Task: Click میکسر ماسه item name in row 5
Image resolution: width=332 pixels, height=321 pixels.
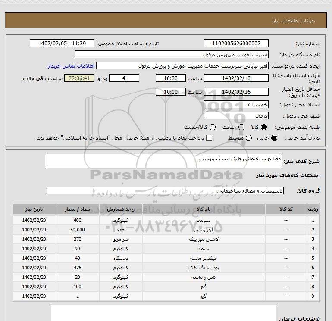Action: click(x=204, y=259)
